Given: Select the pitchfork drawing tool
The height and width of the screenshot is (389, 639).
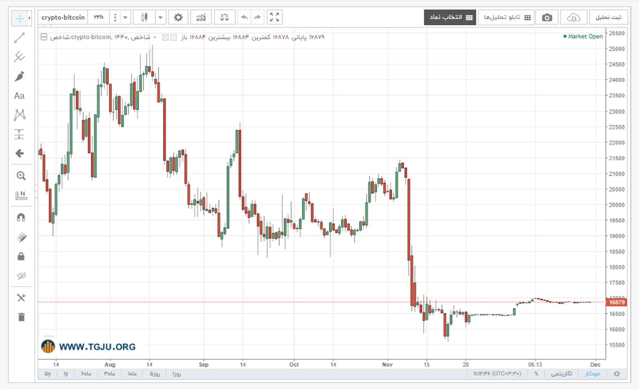Looking at the screenshot, I should (19, 57).
